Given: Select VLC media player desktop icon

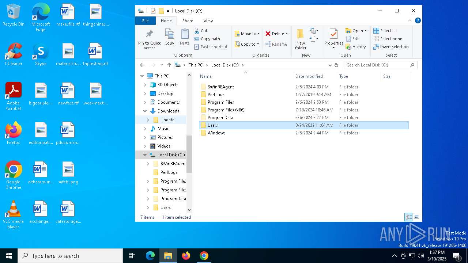Looking at the screenshot, I should (x=14, y=215).
